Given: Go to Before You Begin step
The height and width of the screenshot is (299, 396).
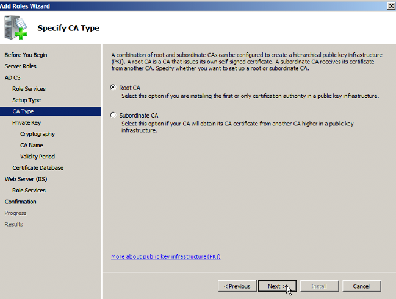Looking at the screenshot, I should tap(26, 55).
